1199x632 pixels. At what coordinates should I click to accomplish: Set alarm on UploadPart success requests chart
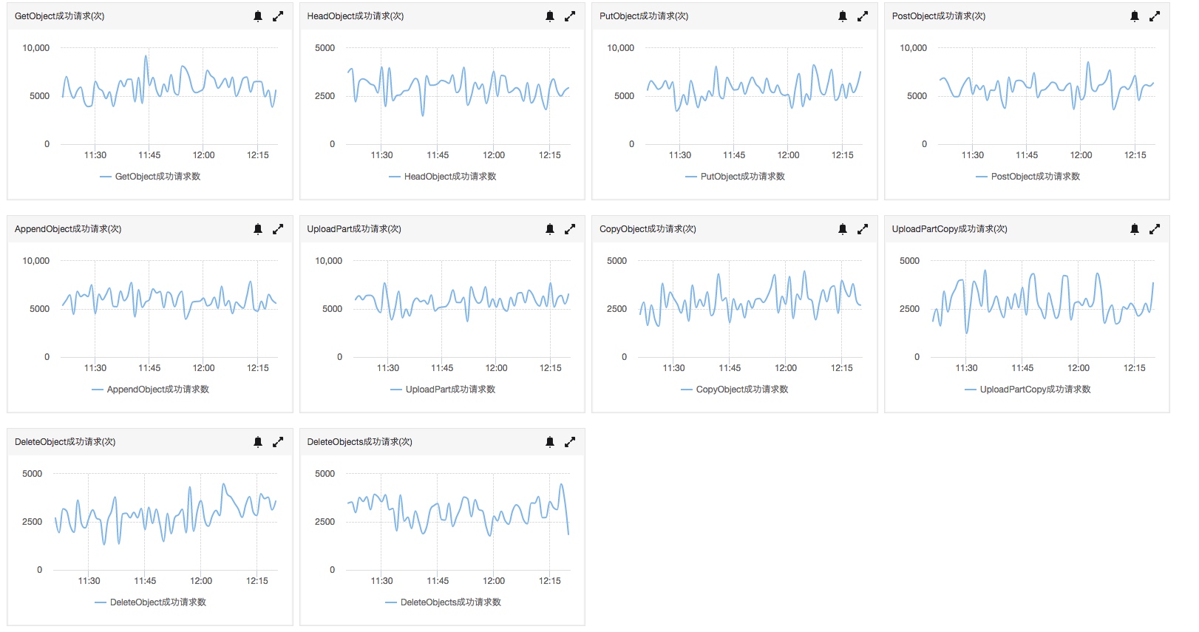[x=550, y=229]
